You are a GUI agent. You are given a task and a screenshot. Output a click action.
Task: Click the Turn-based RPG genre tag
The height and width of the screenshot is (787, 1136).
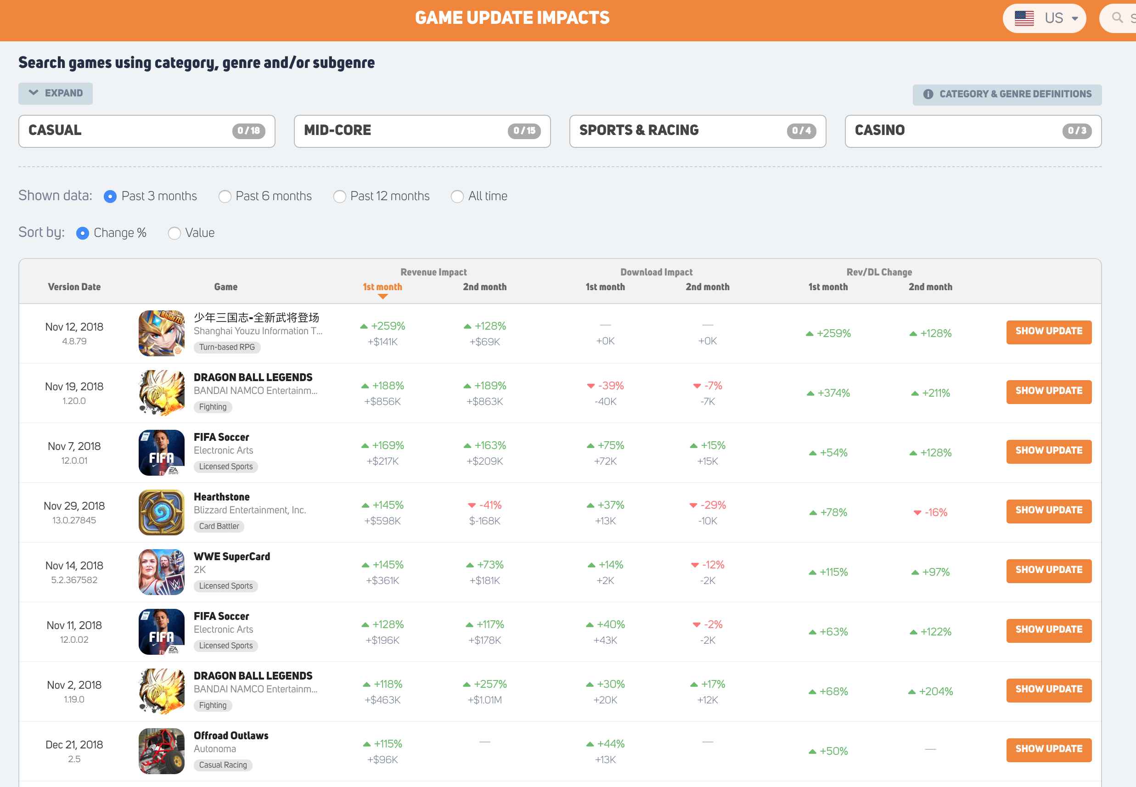[x=227, y=348]
